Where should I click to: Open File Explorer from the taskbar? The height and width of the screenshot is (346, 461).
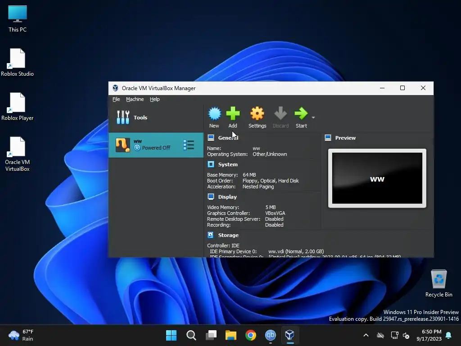(x=231, y=335)
